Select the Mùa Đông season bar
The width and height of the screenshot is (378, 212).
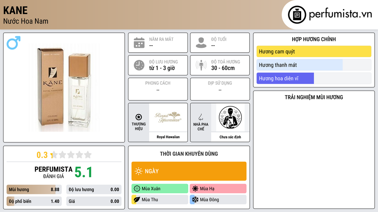click(218, 199)
